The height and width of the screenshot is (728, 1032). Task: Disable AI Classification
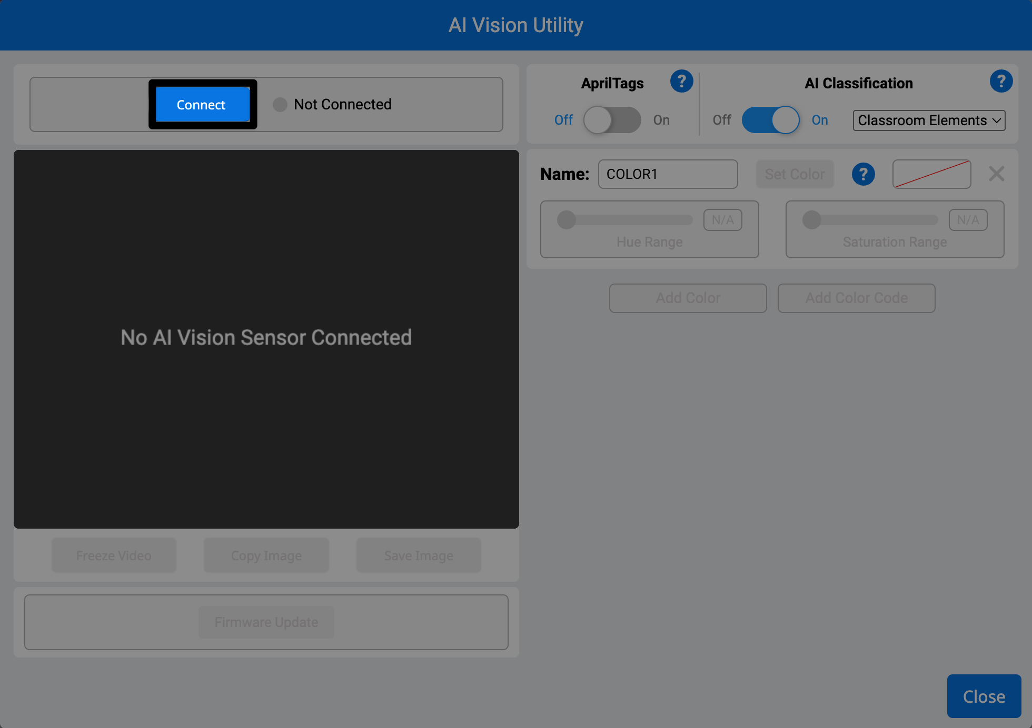(x=770, y=120)
